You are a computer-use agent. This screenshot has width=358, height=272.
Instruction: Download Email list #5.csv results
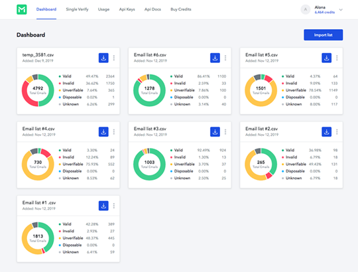pos(326,58)
